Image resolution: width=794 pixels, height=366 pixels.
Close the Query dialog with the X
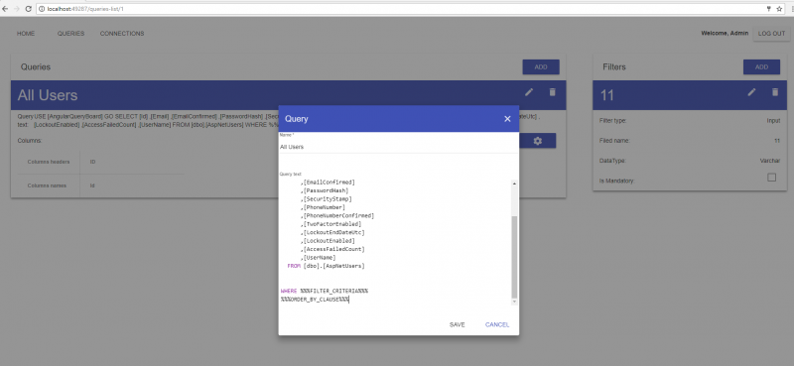507,119
